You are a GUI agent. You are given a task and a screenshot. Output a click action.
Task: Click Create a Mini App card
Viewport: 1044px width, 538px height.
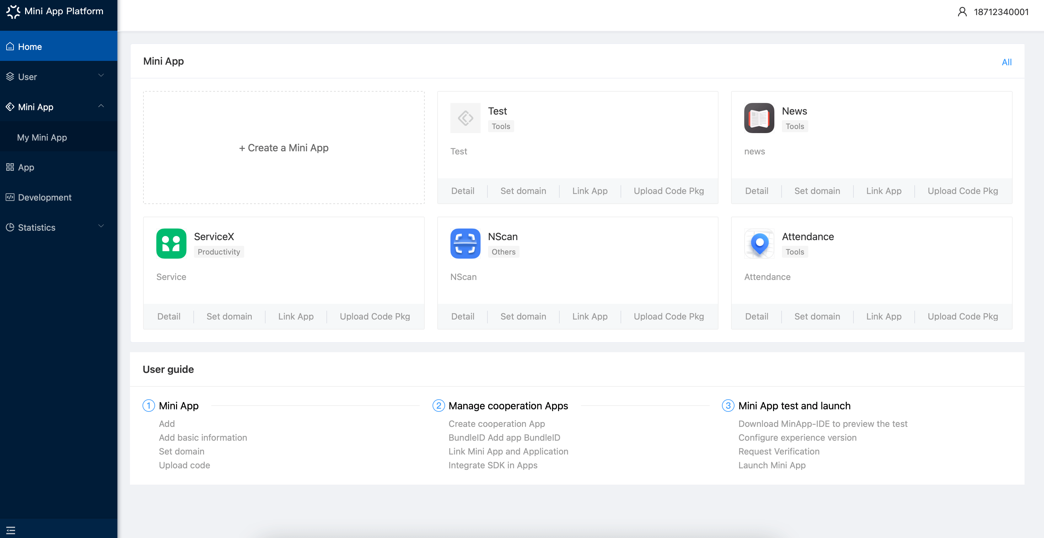point(284,148)
